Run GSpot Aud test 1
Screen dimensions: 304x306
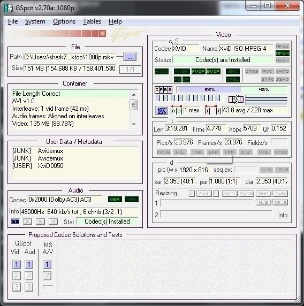(x=29, y=265)
